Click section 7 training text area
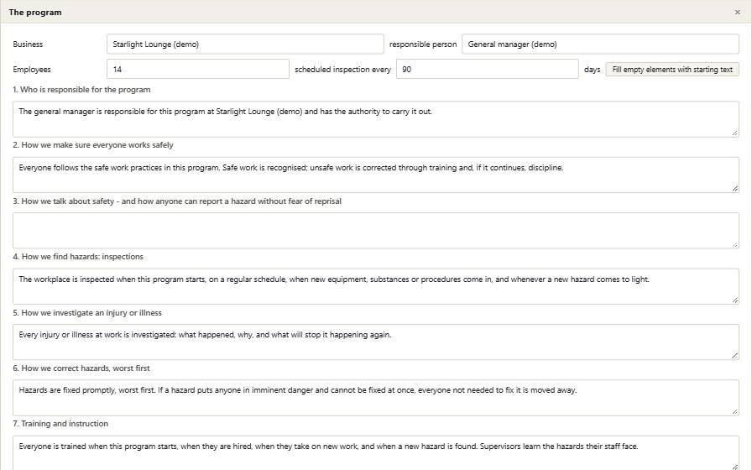752x470 pixels. 375,452
